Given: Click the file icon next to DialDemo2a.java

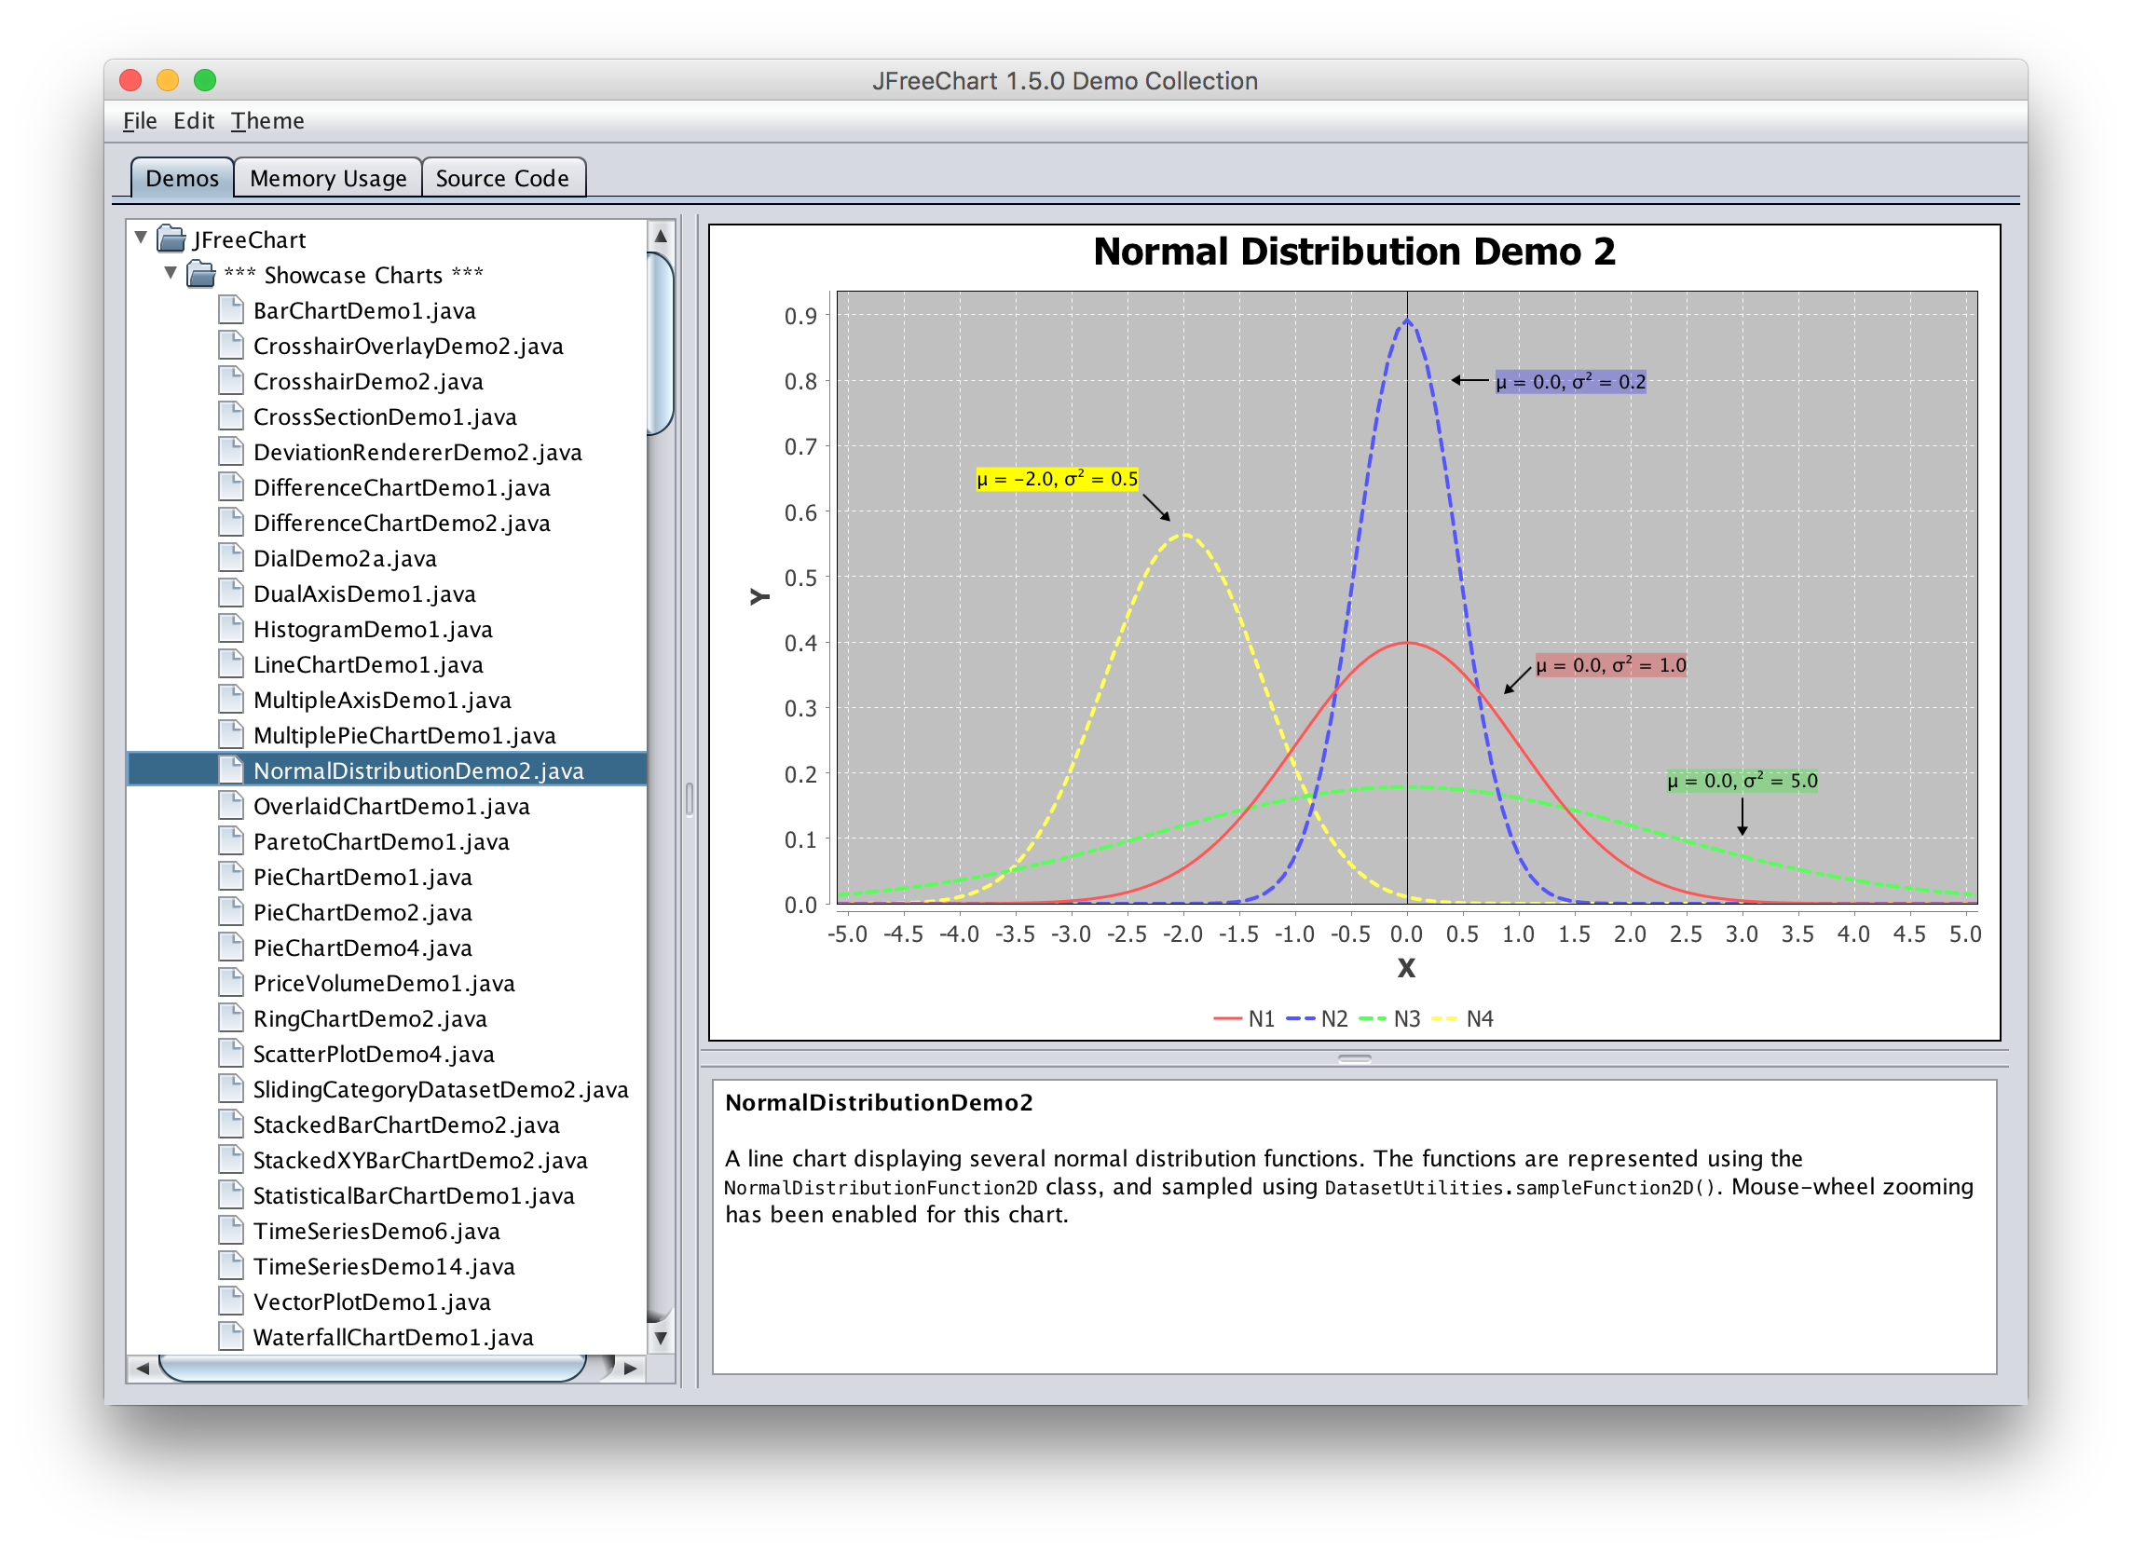Looking at the screenshot, I should point(230,558).
